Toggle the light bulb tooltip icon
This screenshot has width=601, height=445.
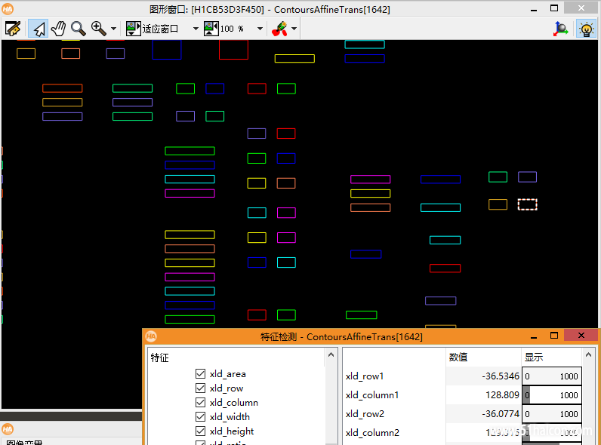(x=587, y=29)
